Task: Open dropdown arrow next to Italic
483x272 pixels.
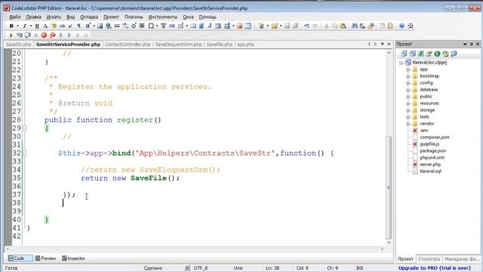Action: (31, 26)
